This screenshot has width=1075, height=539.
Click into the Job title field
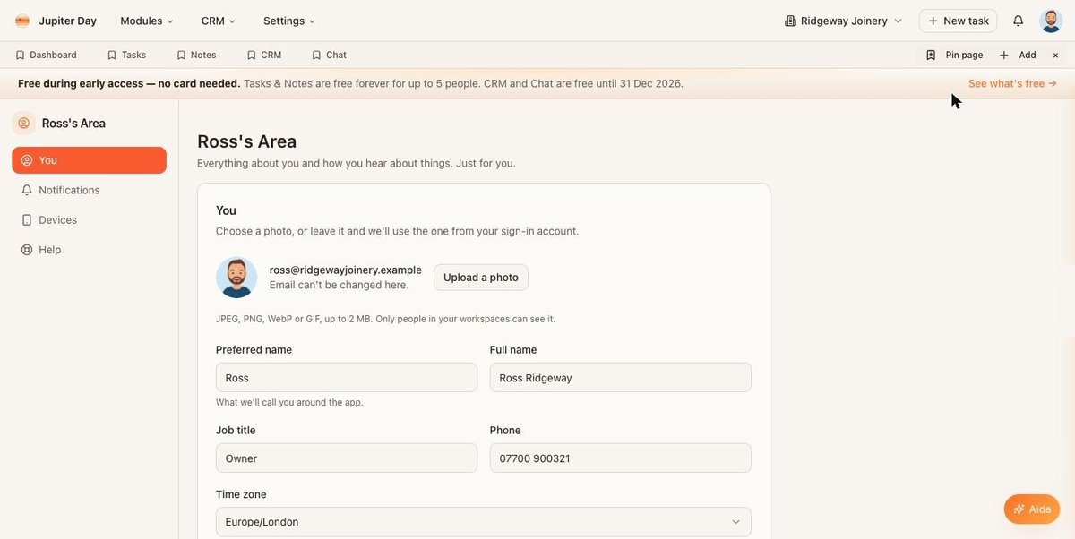pyautogui.click(x=347, y=458)
